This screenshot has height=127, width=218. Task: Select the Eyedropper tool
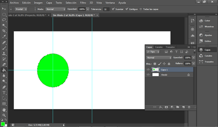tap(4, 37)
